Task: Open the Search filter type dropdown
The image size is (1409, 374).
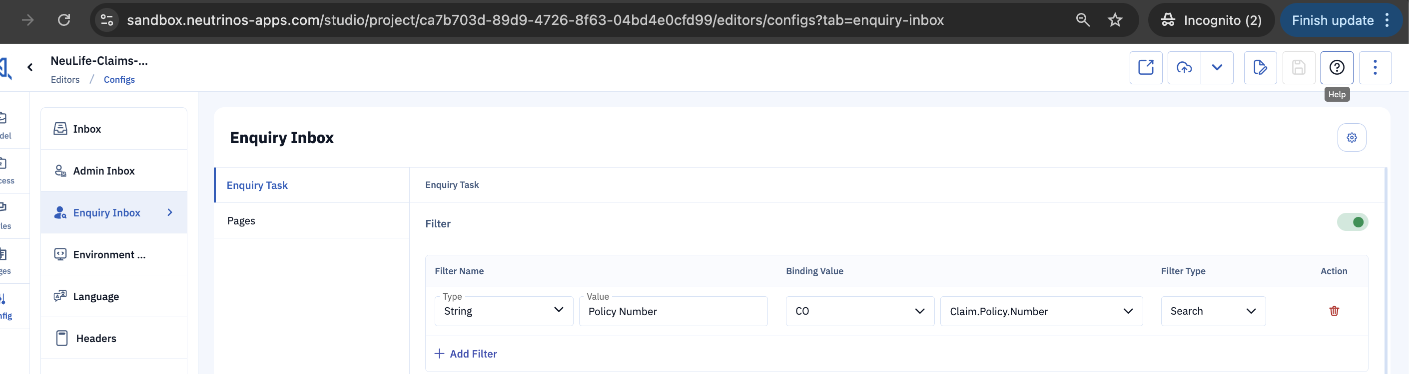Action: 1213,311
